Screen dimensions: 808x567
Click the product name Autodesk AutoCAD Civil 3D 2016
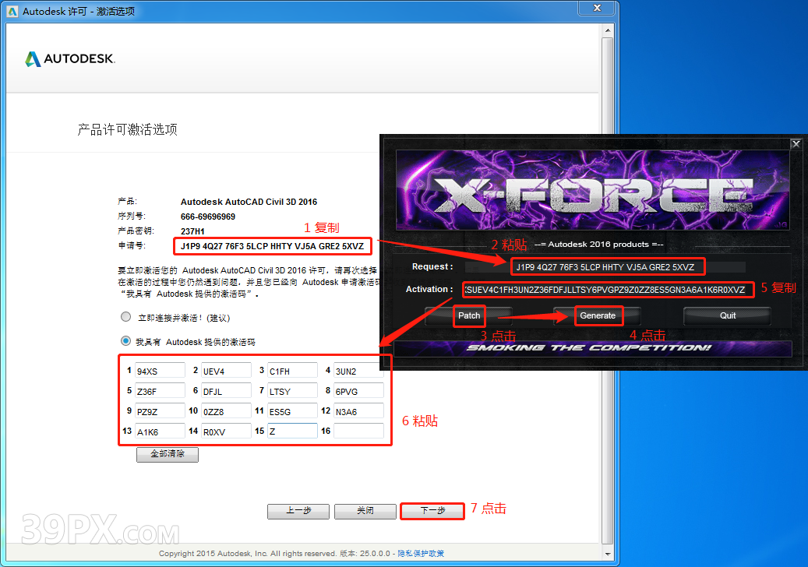click(249, 202)
